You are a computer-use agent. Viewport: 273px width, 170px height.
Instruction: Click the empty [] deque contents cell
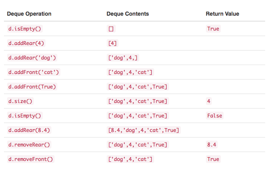pos(111,29)
